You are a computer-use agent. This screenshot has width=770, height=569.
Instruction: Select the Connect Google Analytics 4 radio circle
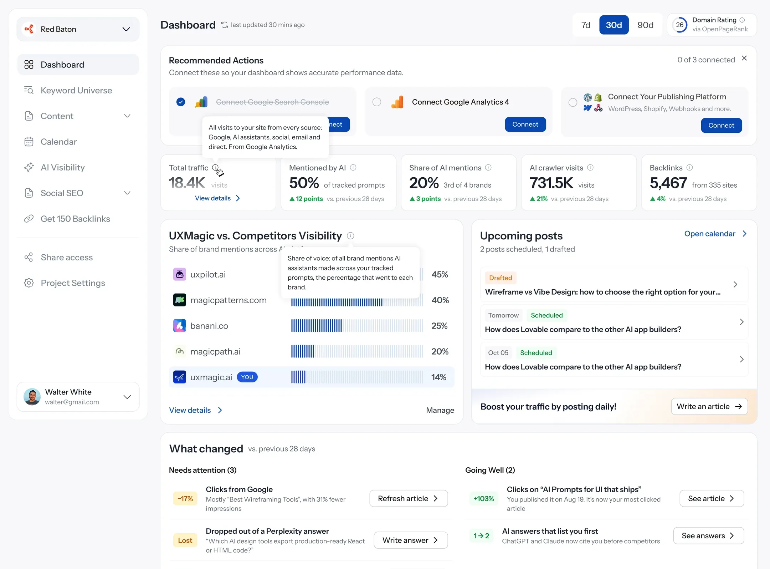377,102
